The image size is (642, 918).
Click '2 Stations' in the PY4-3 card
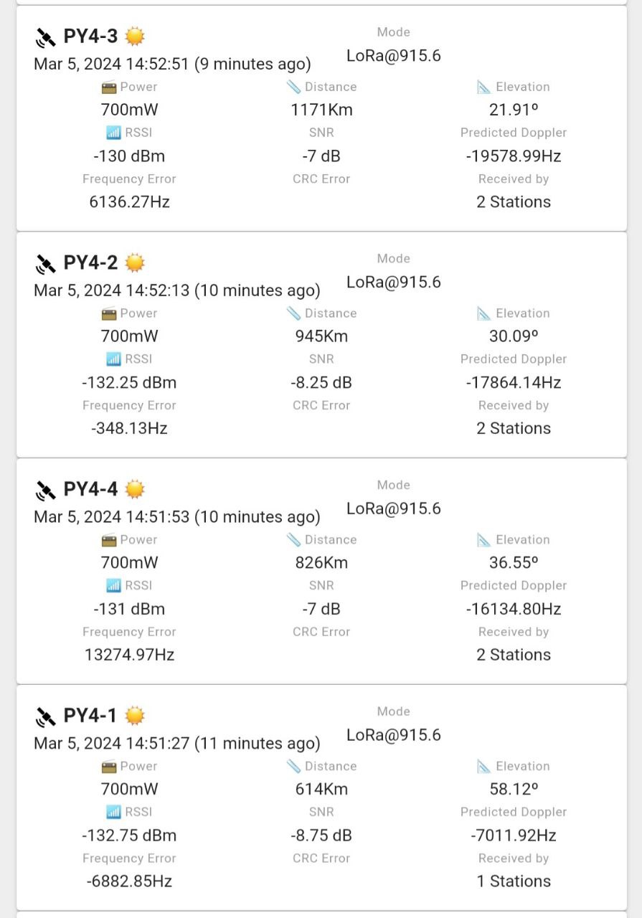coord(514,202)
